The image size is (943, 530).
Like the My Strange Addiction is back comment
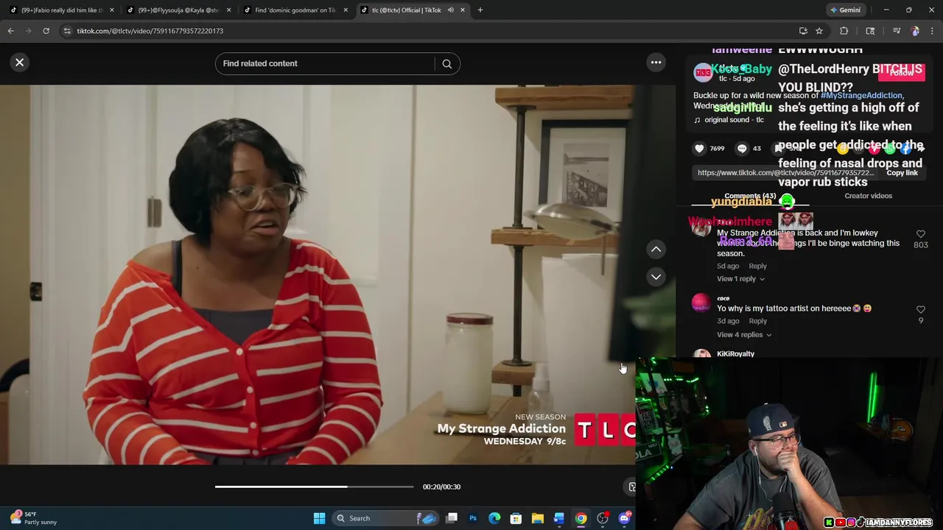[920, 234]
